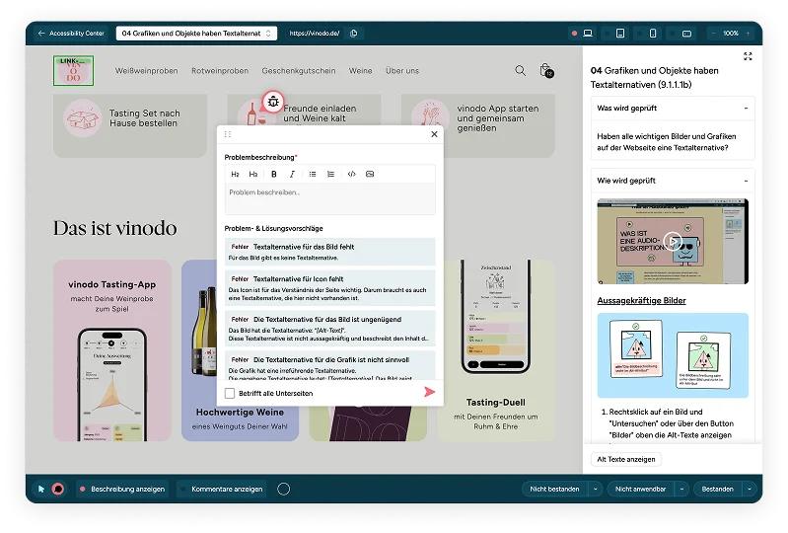Screen dimensions: 788x533
Task: Insert a code block in the editor
Action: pyautogui.click(x=352, y=174)
